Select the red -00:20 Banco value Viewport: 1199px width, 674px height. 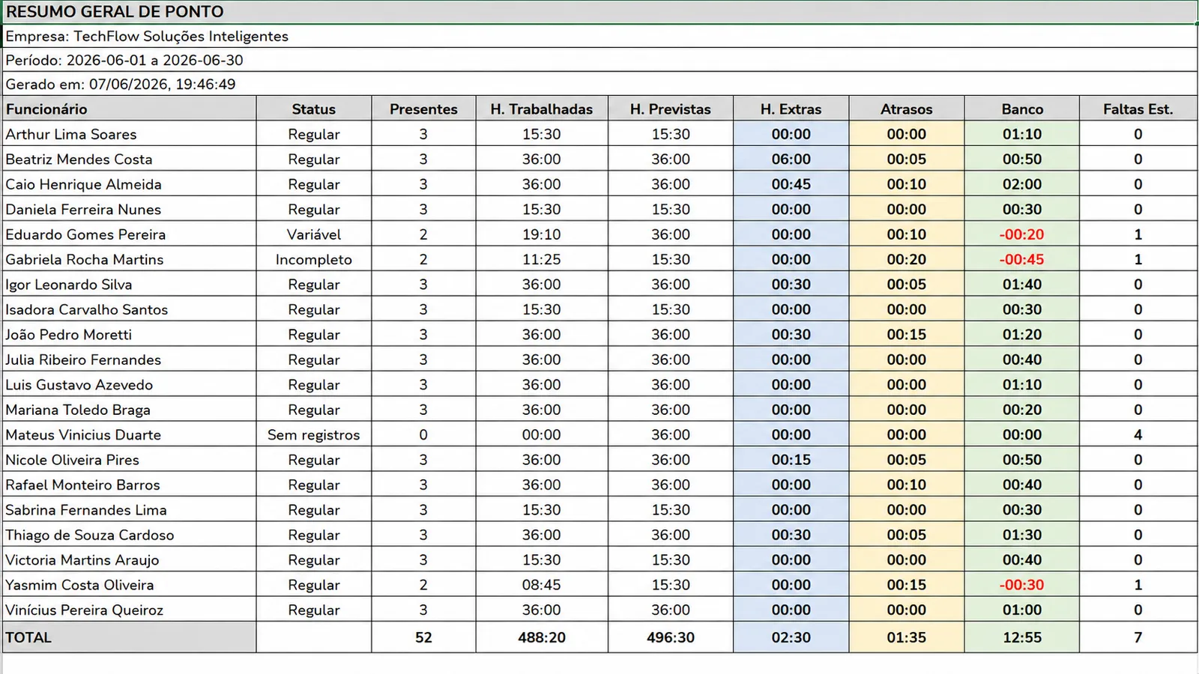(1022, 234)
